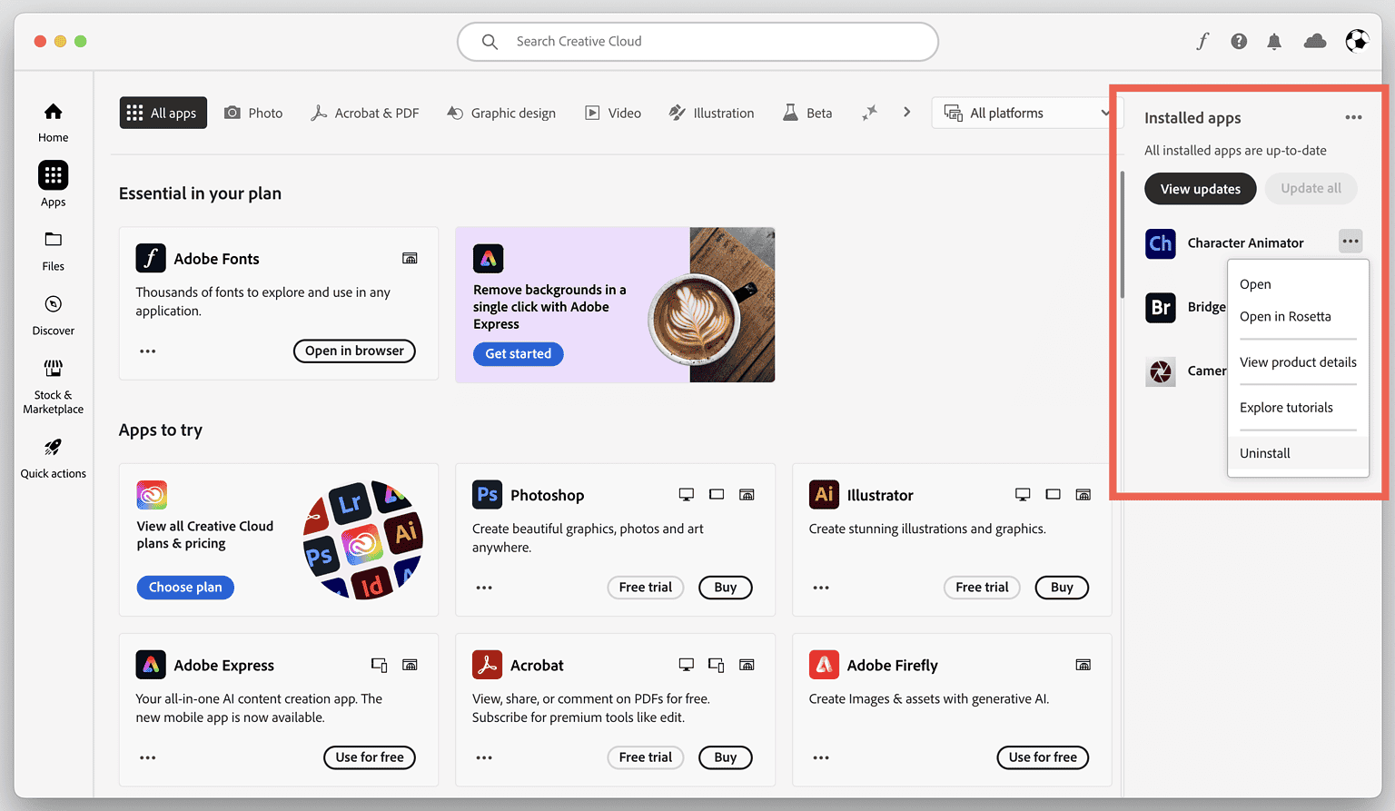
Task: Click the View updates button
Action: pos(1200,188)
